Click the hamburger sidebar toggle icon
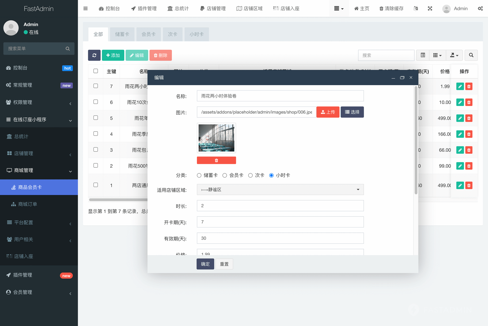This screenshot has height=326, width=488. coord(85,8)
